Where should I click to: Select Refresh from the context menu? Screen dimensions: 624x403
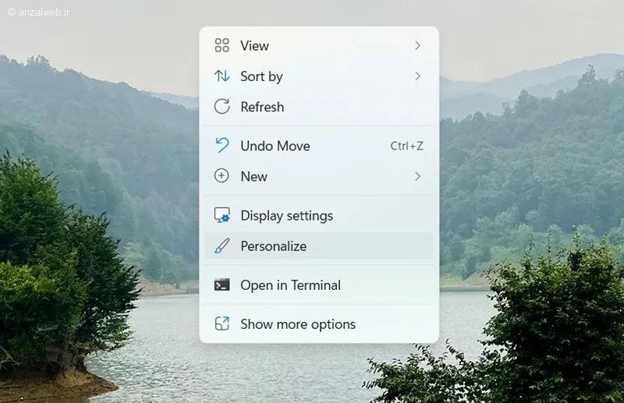click(319, 107)
